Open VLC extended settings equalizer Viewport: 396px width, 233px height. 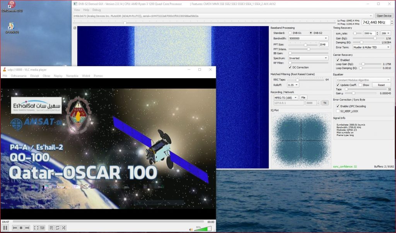(x=42, y=228)
